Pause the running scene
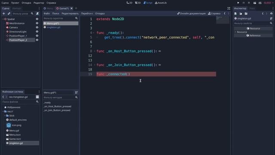The height and width of the screenshot is (155, 275). click(x=244, y=3)
